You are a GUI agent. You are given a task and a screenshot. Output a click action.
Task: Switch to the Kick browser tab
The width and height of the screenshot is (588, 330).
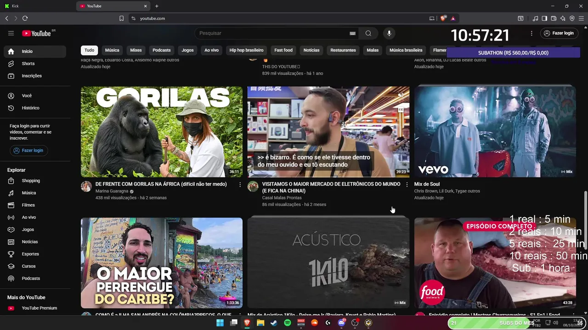pos(37,6)
